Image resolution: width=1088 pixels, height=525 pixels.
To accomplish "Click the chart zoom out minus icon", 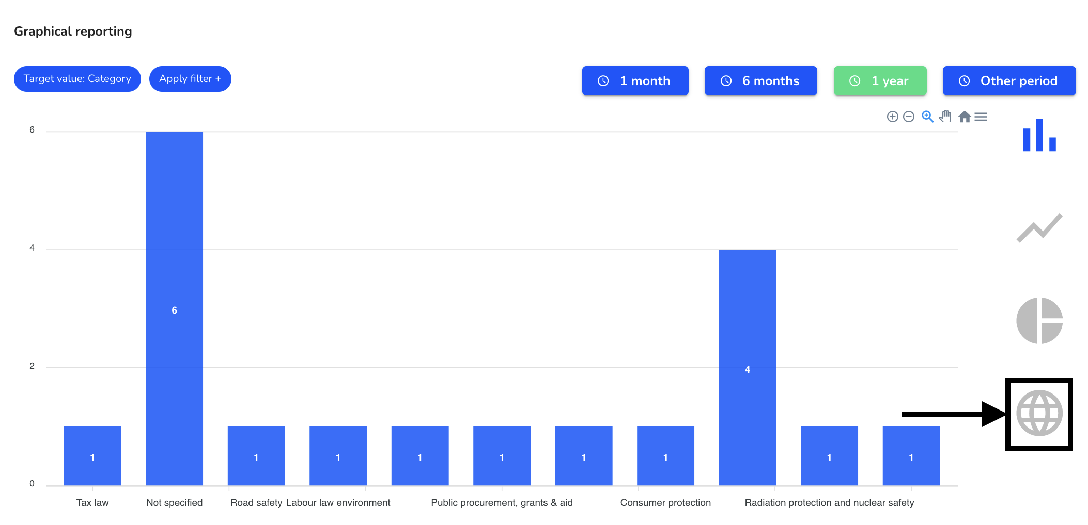I will pos(909,117).
